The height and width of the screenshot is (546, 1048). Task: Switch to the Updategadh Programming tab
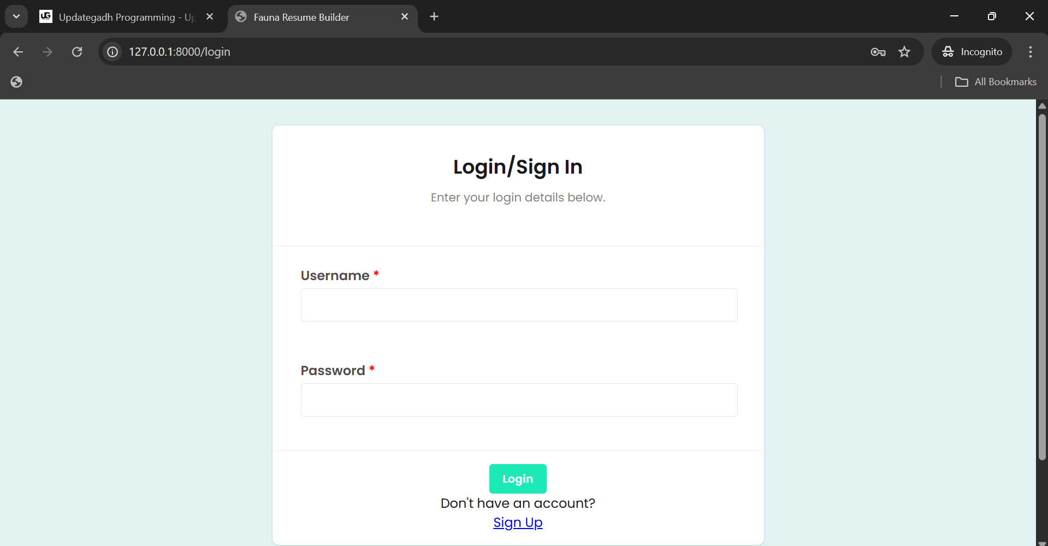(x=120, y=17)
